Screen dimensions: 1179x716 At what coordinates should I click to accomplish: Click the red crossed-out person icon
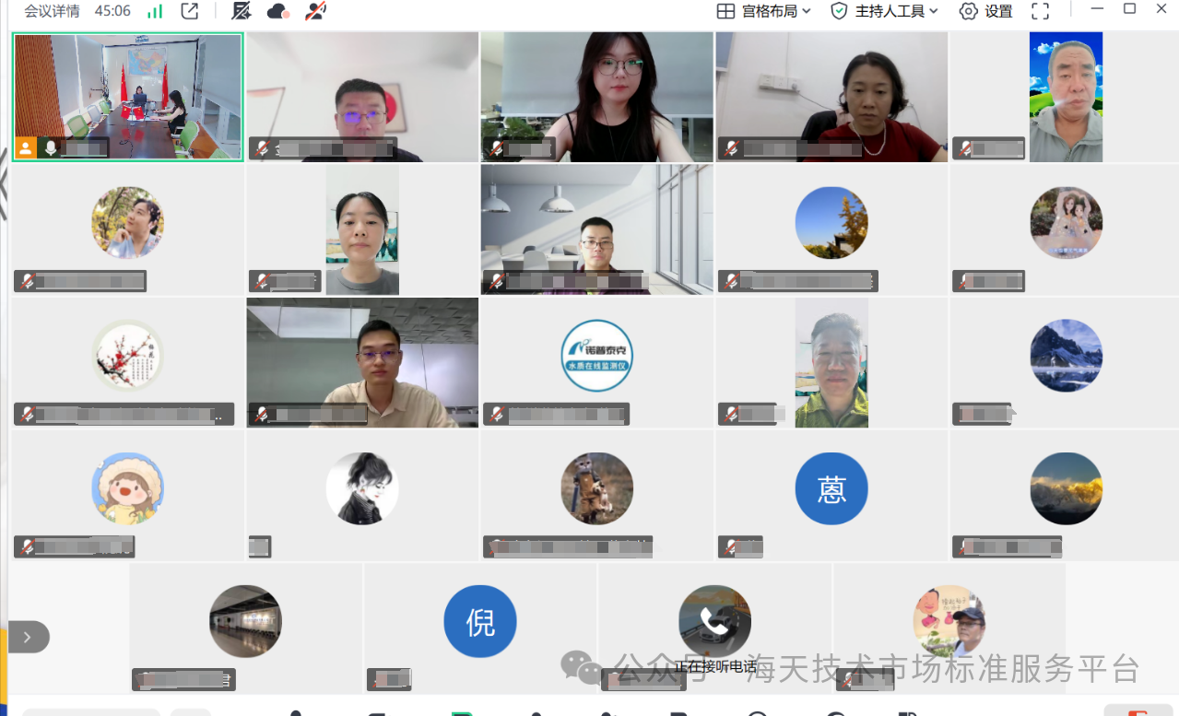[315, 11]
